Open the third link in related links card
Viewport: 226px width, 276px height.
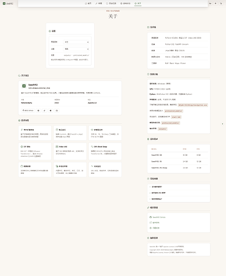pyautogui.click(x=154, y=228)
